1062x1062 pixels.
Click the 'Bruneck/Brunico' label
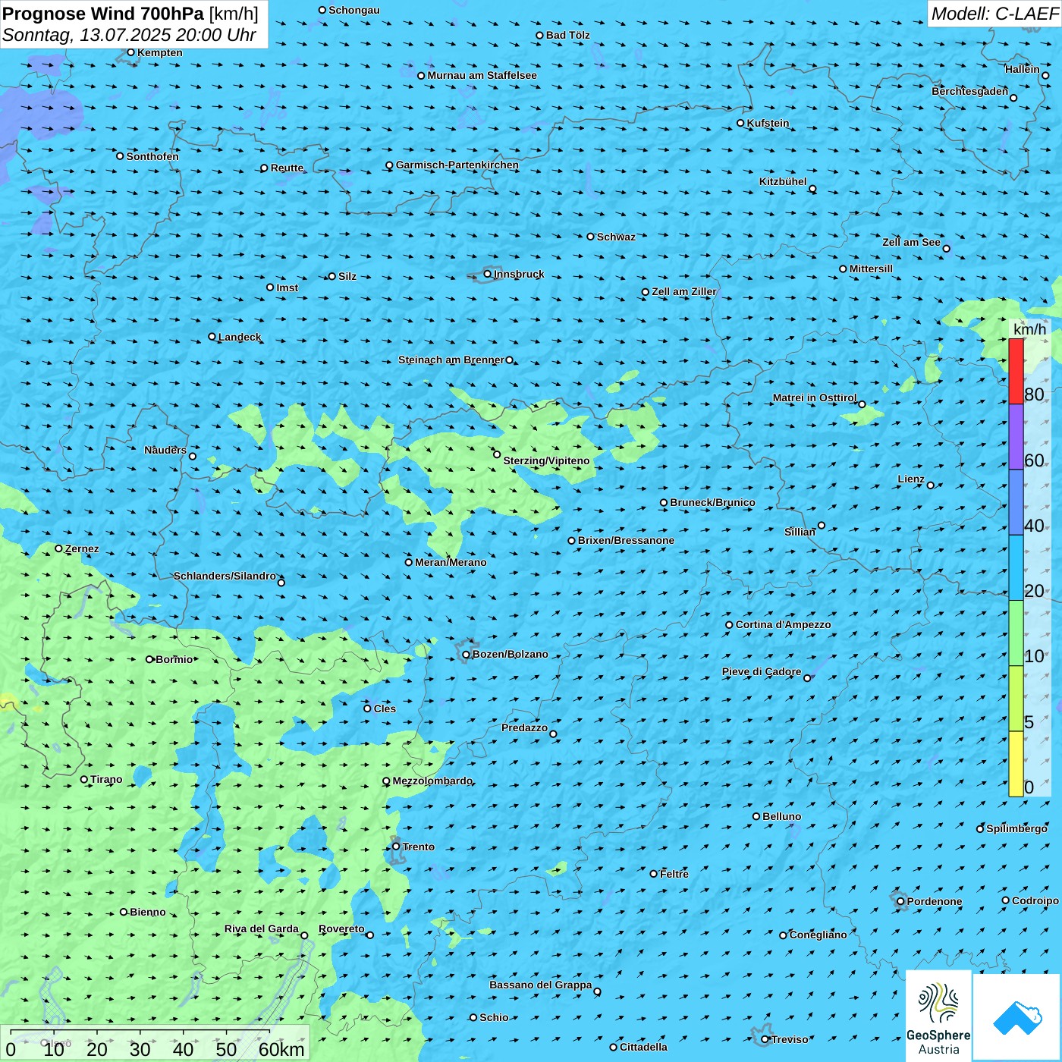[712, 502]
